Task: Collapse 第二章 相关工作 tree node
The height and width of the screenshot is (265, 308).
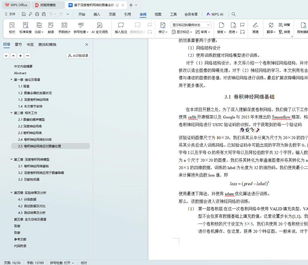Action: tap(12, 113)
